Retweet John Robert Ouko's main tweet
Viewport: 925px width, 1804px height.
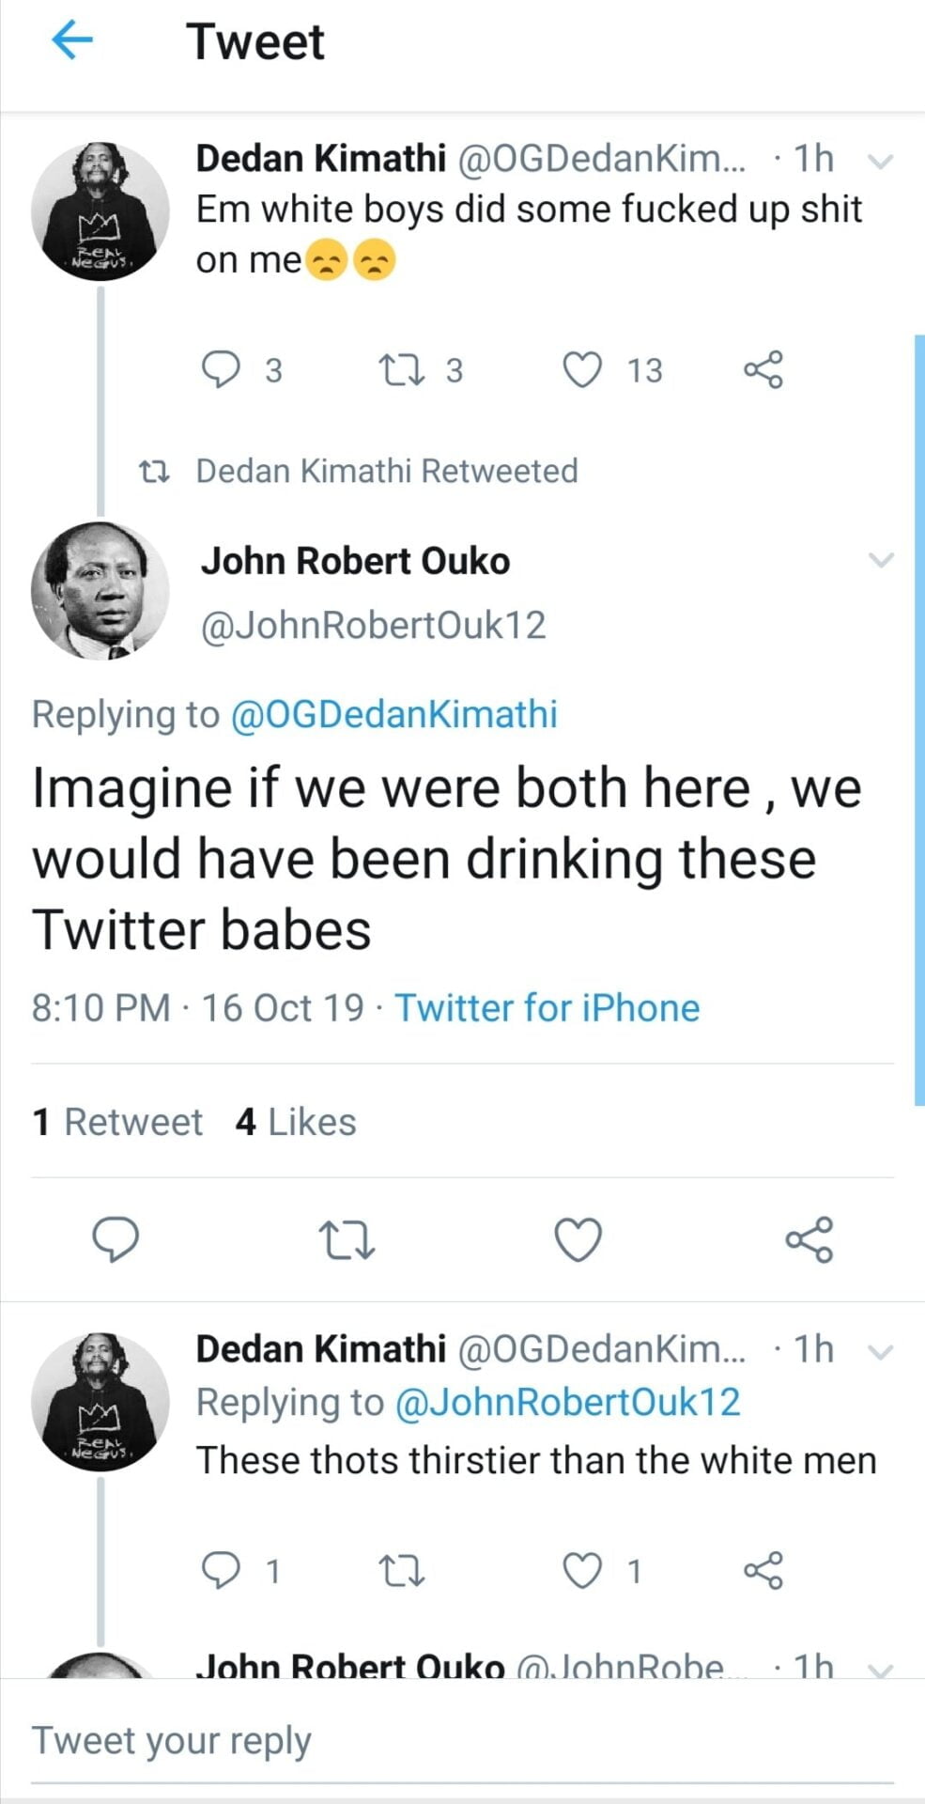(347, 1239)
